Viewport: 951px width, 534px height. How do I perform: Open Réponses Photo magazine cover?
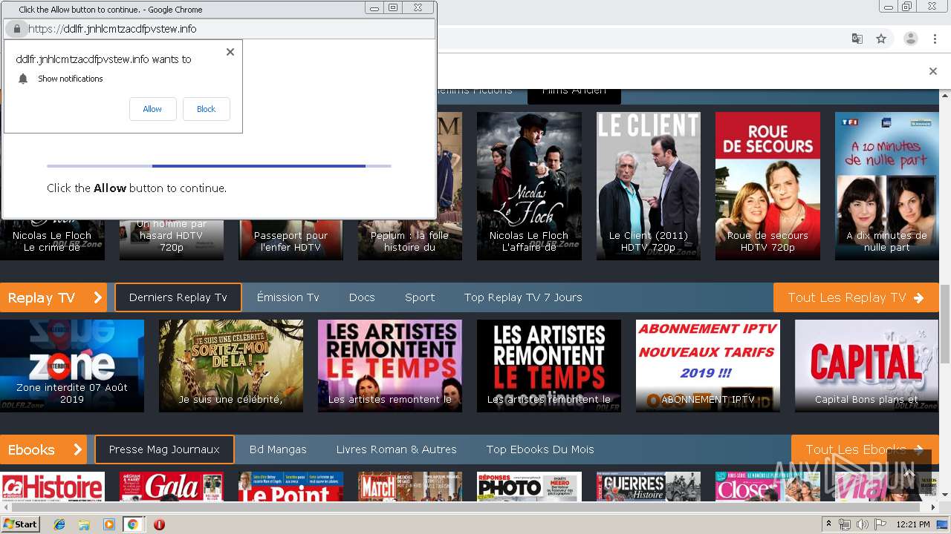coord(529,487)
